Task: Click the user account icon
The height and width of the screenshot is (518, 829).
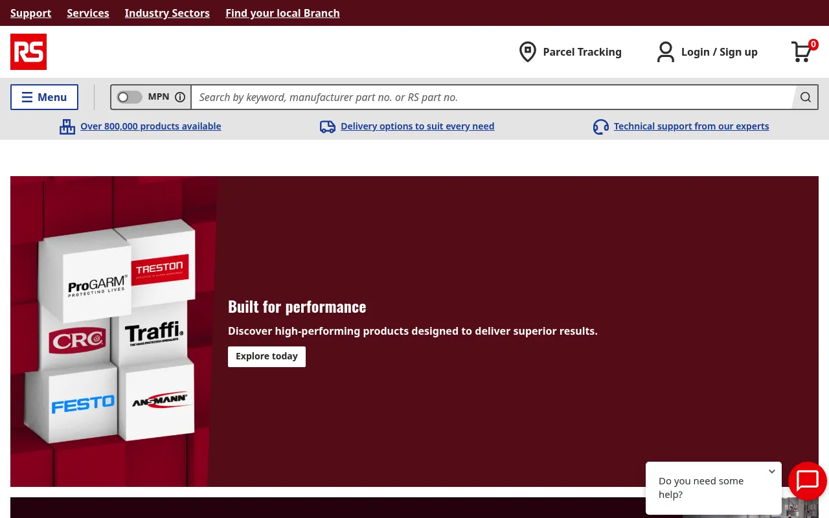Action: pyautogui.click(x=666, y=52)
